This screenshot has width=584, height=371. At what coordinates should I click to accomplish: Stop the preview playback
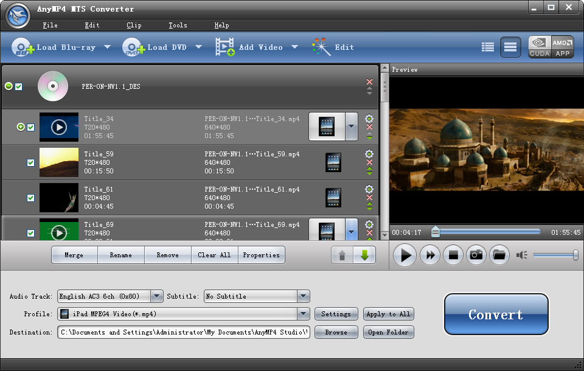pos(453,255)
